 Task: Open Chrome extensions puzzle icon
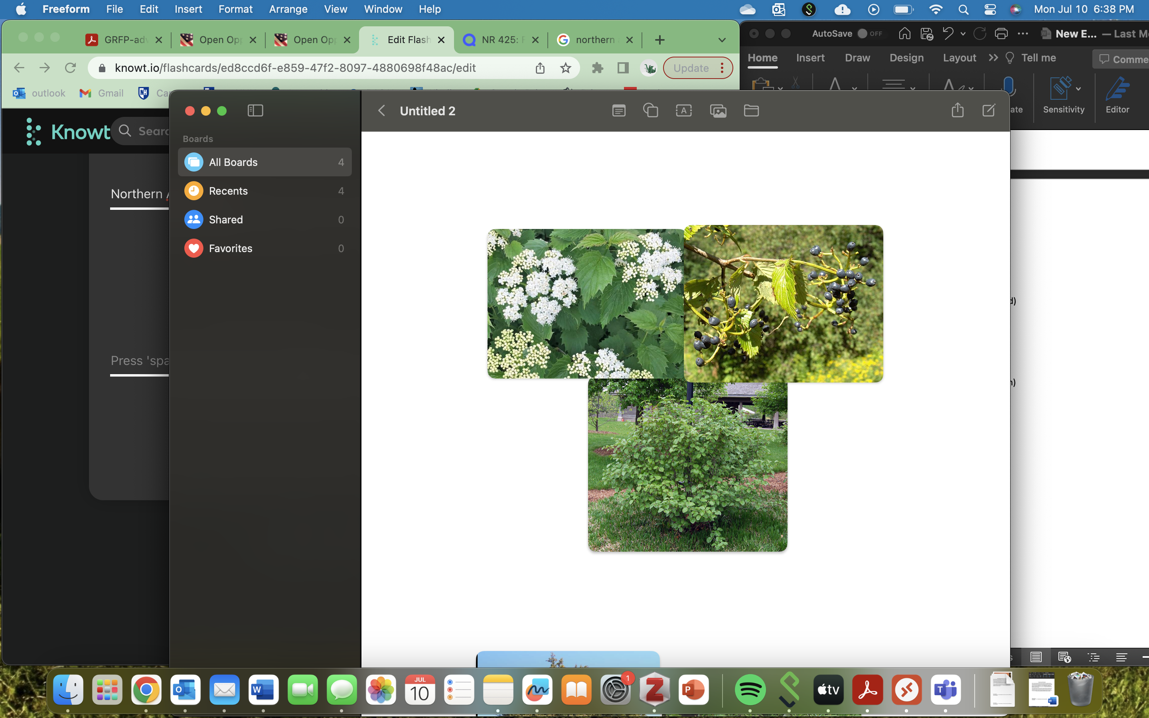597,68
